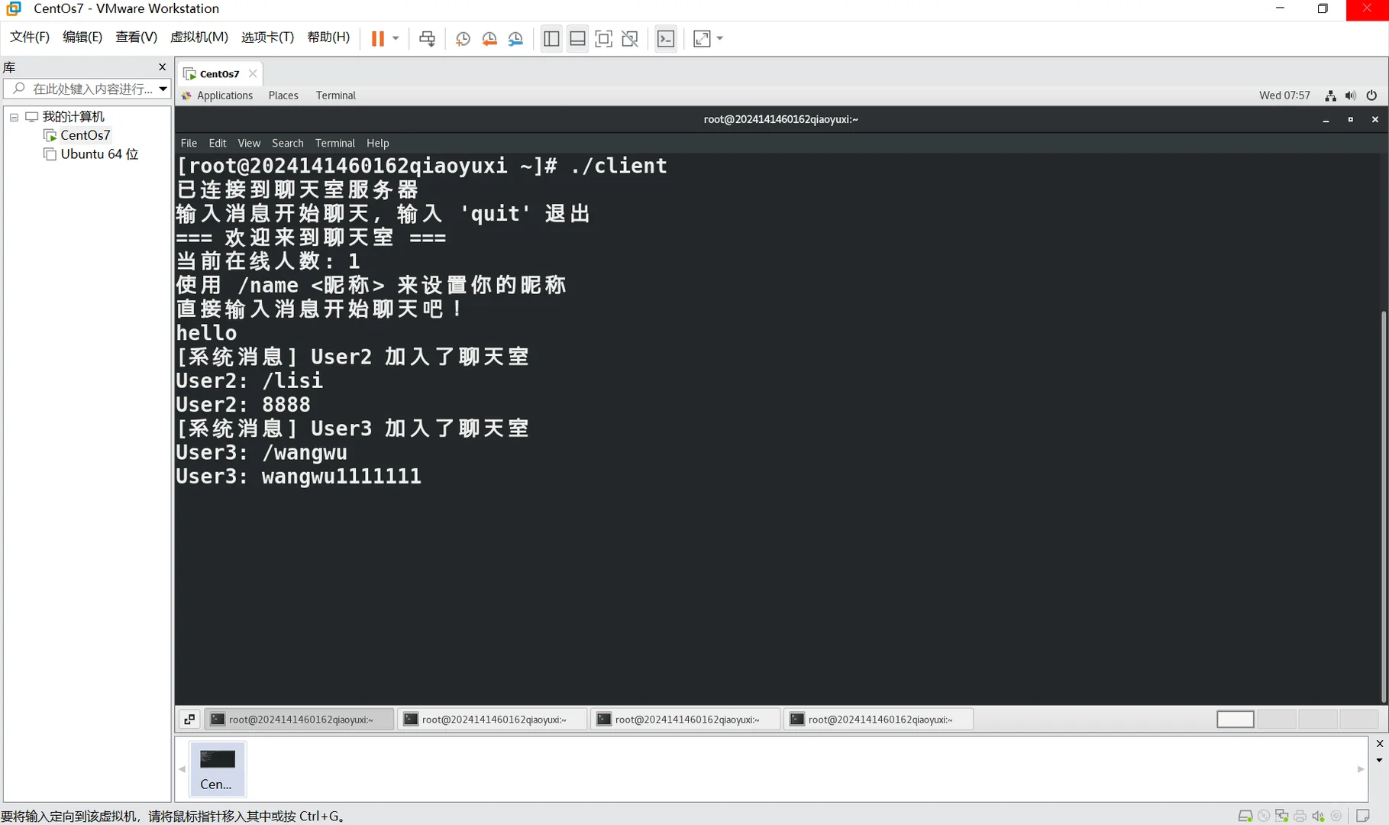Close the library (库) panel
The height and width of the screenshot is (825, 1389).
tap(162, 67)
